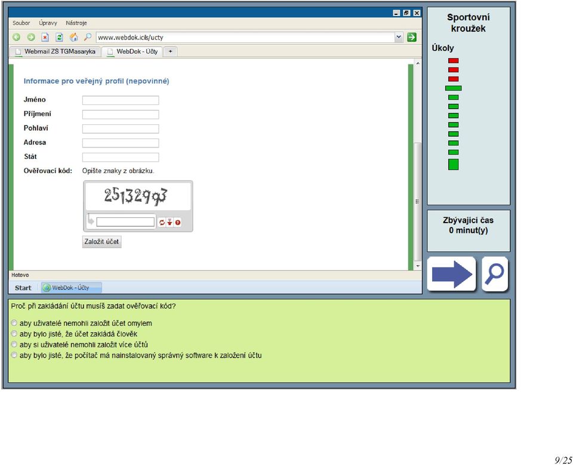
Task: Click the captcha code input field
Action: click(x=125, y=222)
